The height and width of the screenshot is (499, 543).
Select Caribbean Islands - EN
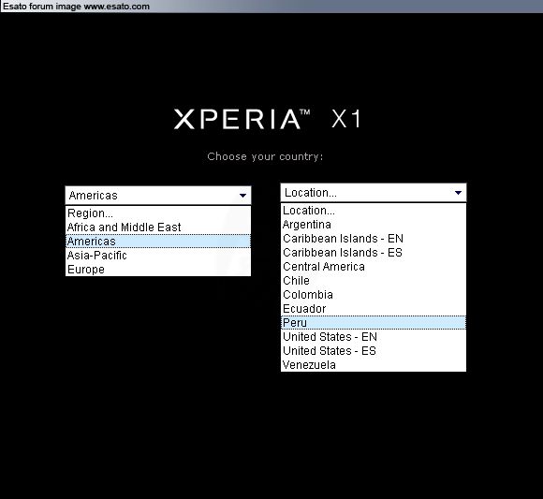(x=374, y=239)
